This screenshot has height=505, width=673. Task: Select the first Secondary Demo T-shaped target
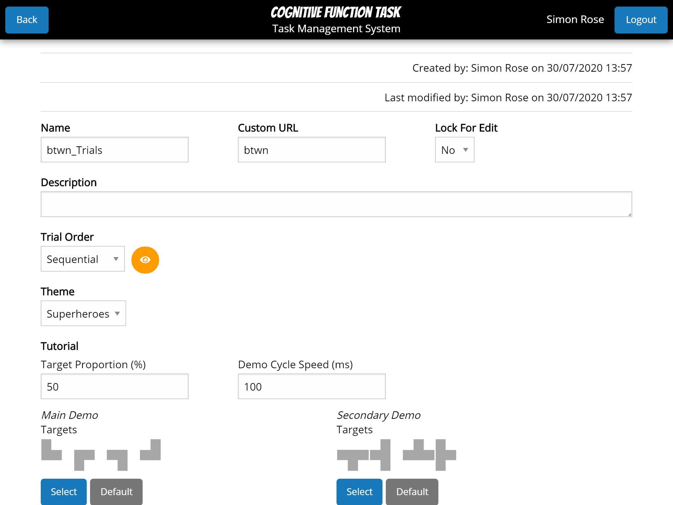coord(353,460)
